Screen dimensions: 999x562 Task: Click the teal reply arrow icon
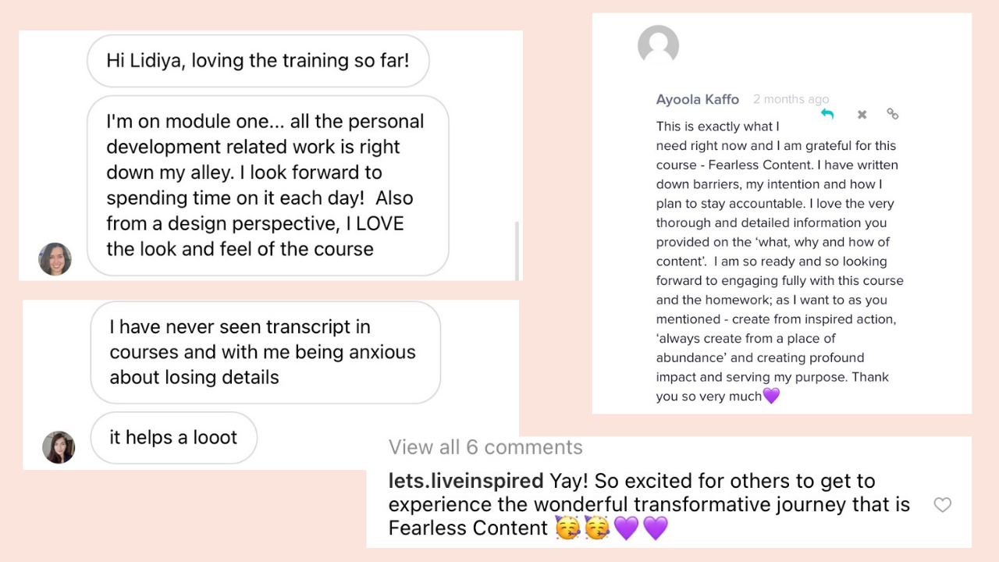tap(827, 114)
